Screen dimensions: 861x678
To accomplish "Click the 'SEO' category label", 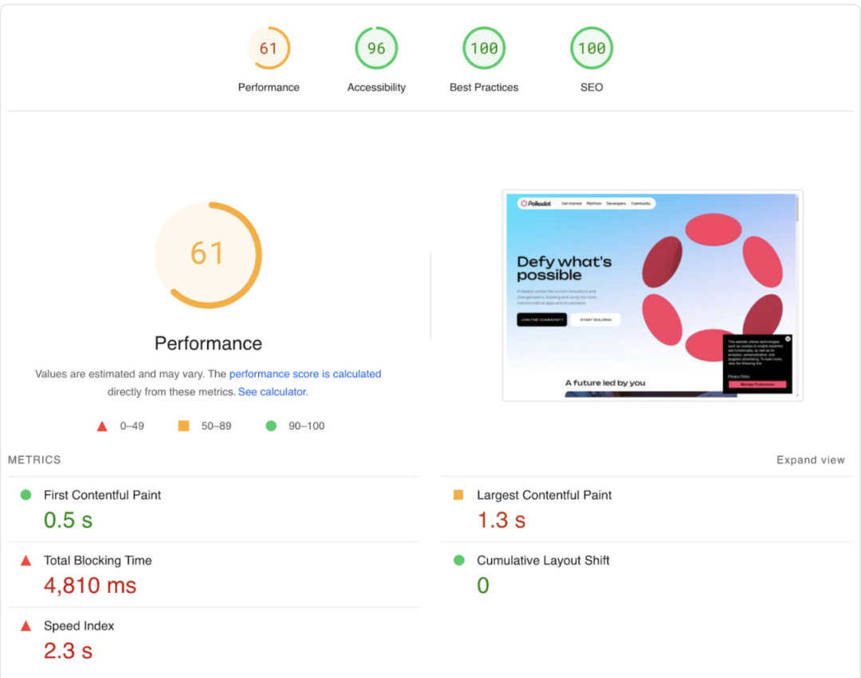I will 592,87.
